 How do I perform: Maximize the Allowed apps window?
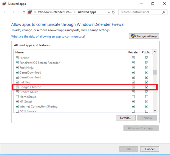(153, 4)
